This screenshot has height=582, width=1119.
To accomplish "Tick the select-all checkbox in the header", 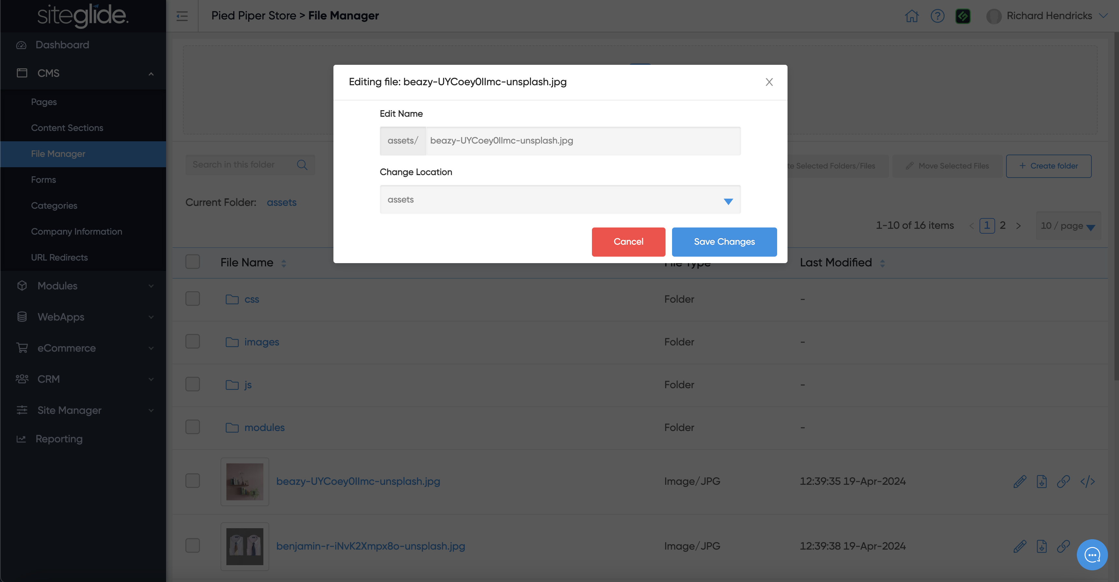I will 192,262.
